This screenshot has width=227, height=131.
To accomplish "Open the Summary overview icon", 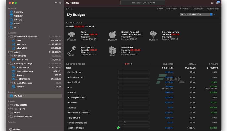I will pyautogui.click(x=11, y=12).
